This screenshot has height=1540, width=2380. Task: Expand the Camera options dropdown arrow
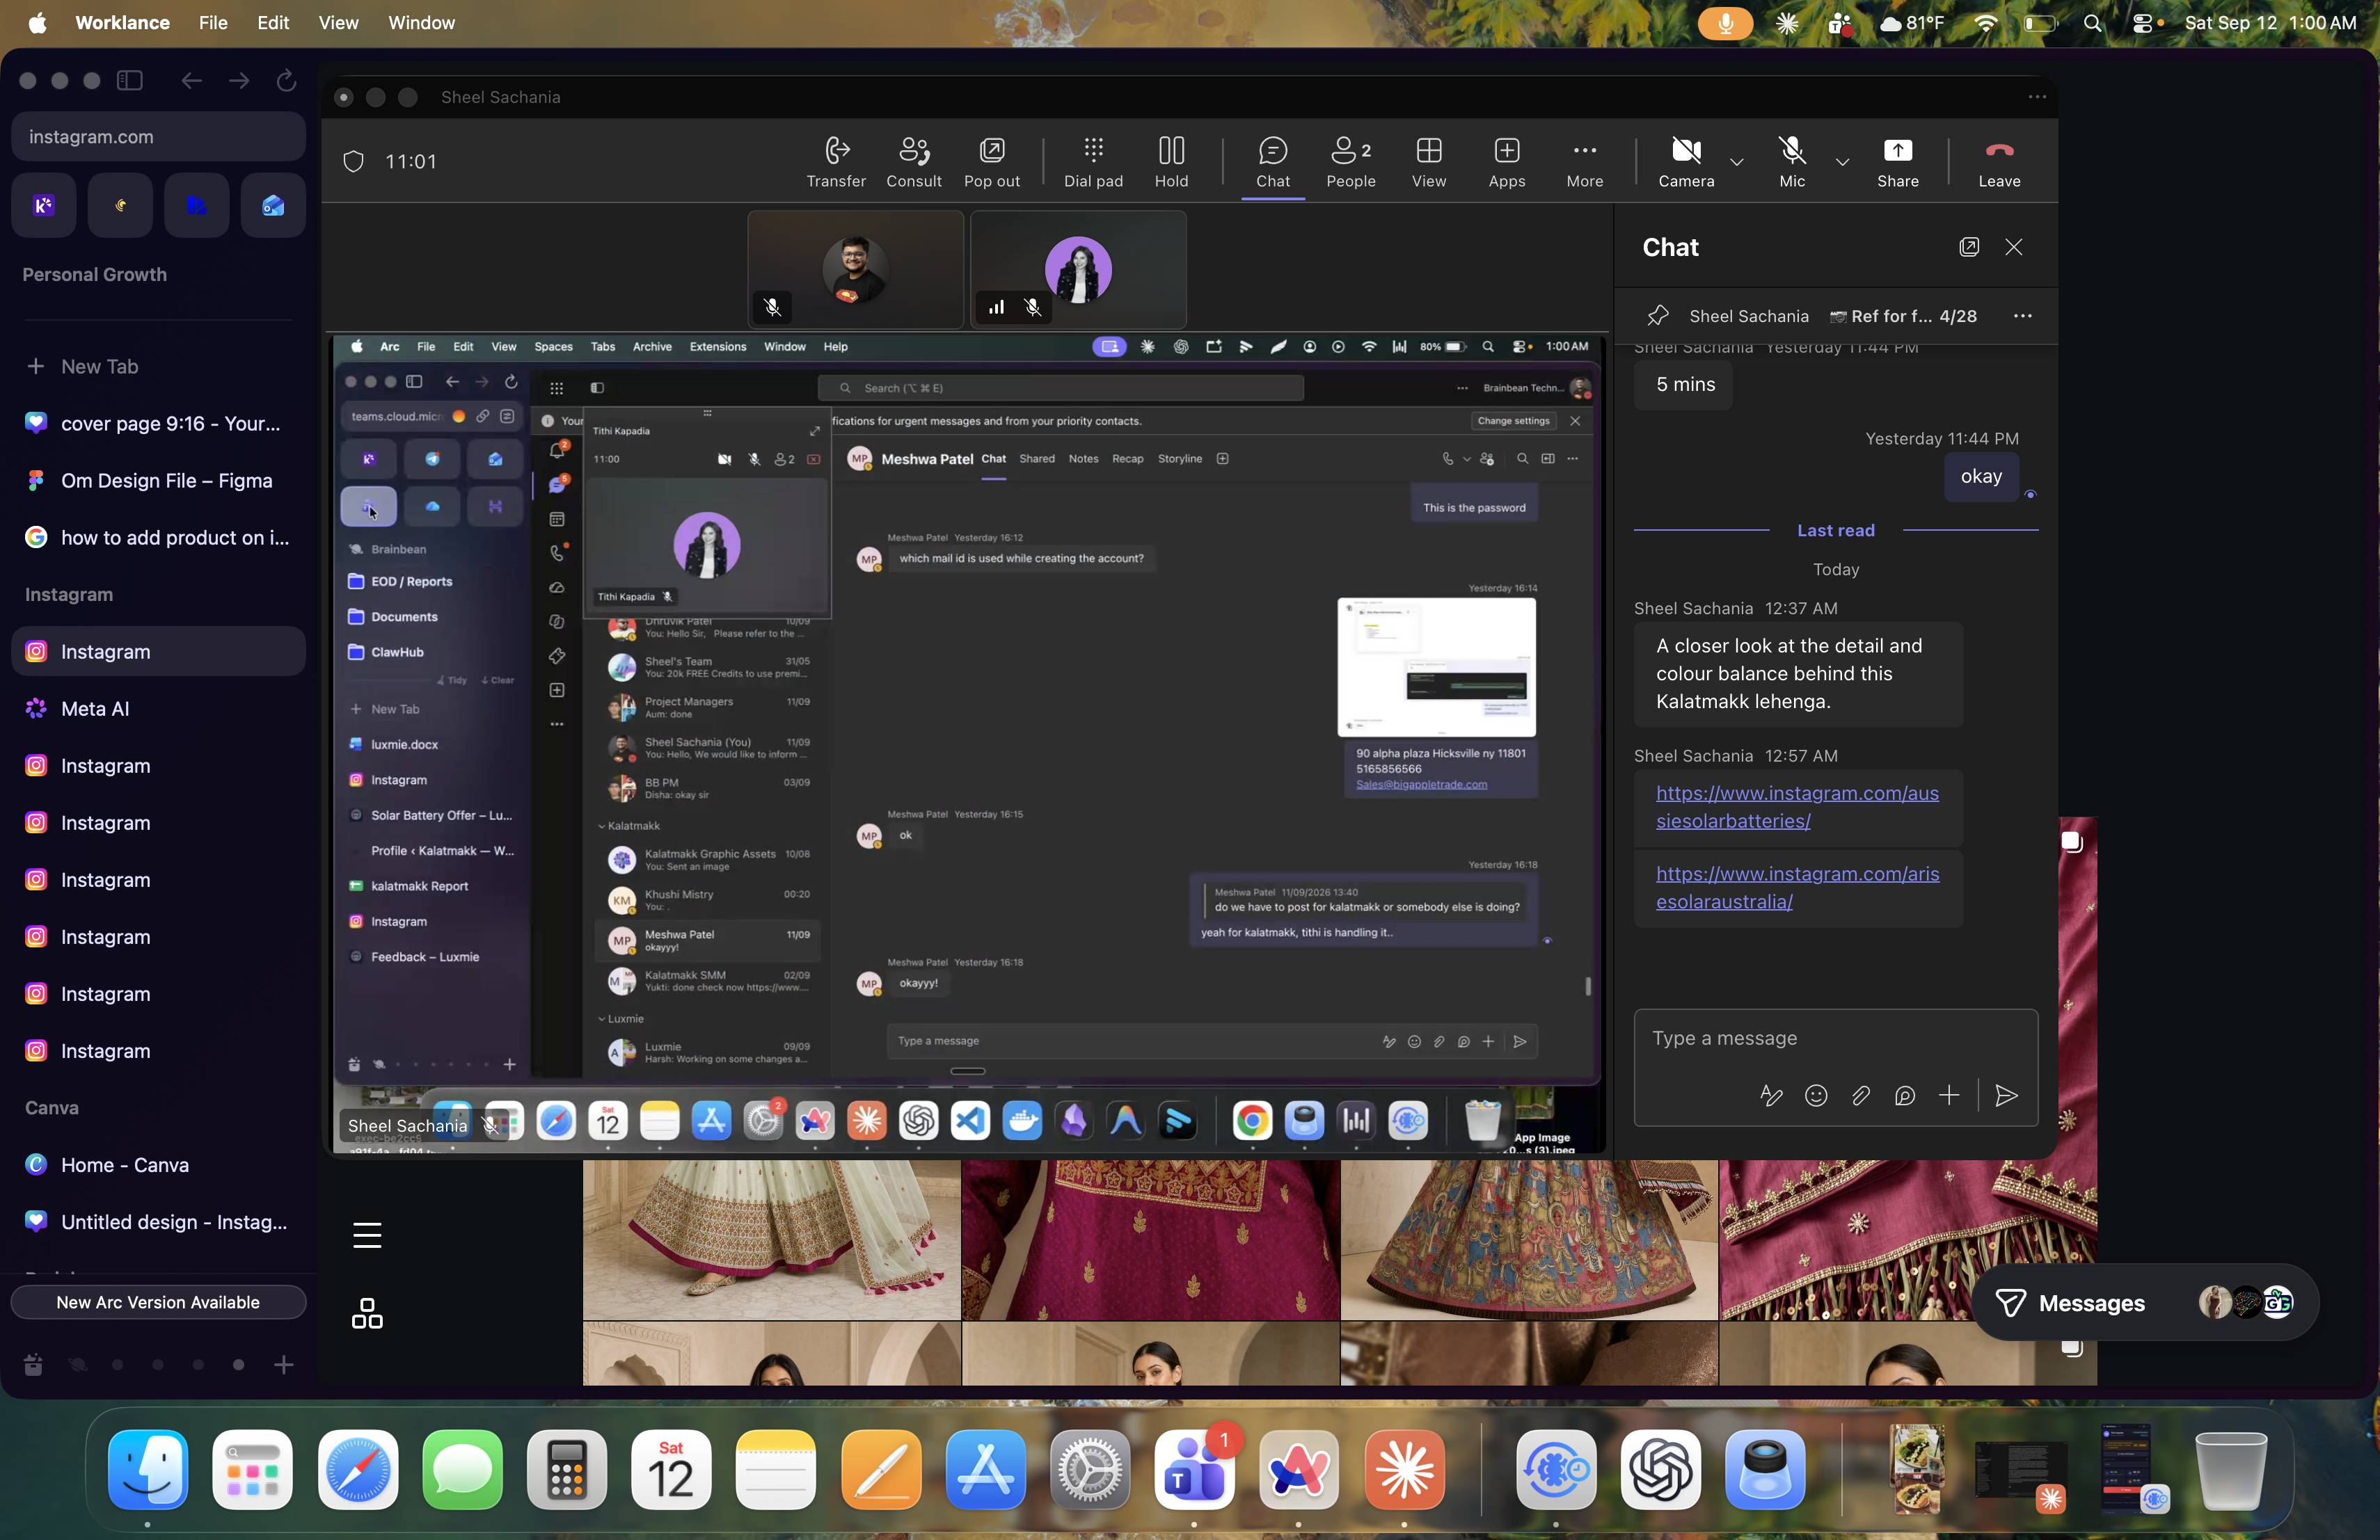[x=1737, y=162]
